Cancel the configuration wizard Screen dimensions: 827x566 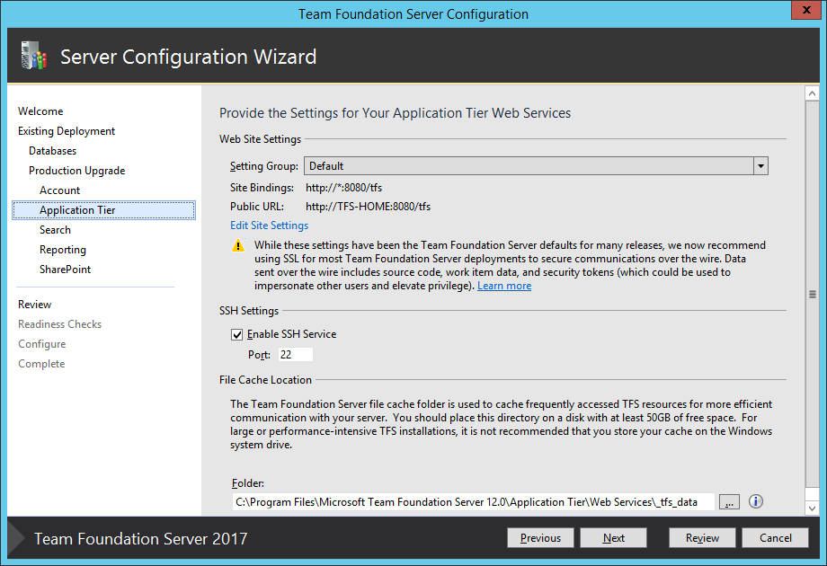click(775, 537)
